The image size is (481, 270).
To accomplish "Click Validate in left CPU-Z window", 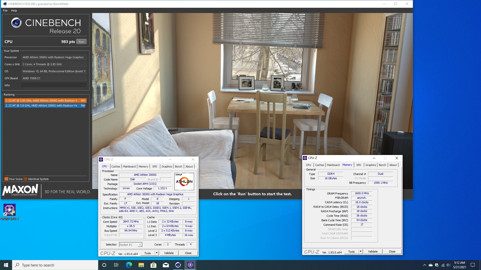I will pos(169,253).
